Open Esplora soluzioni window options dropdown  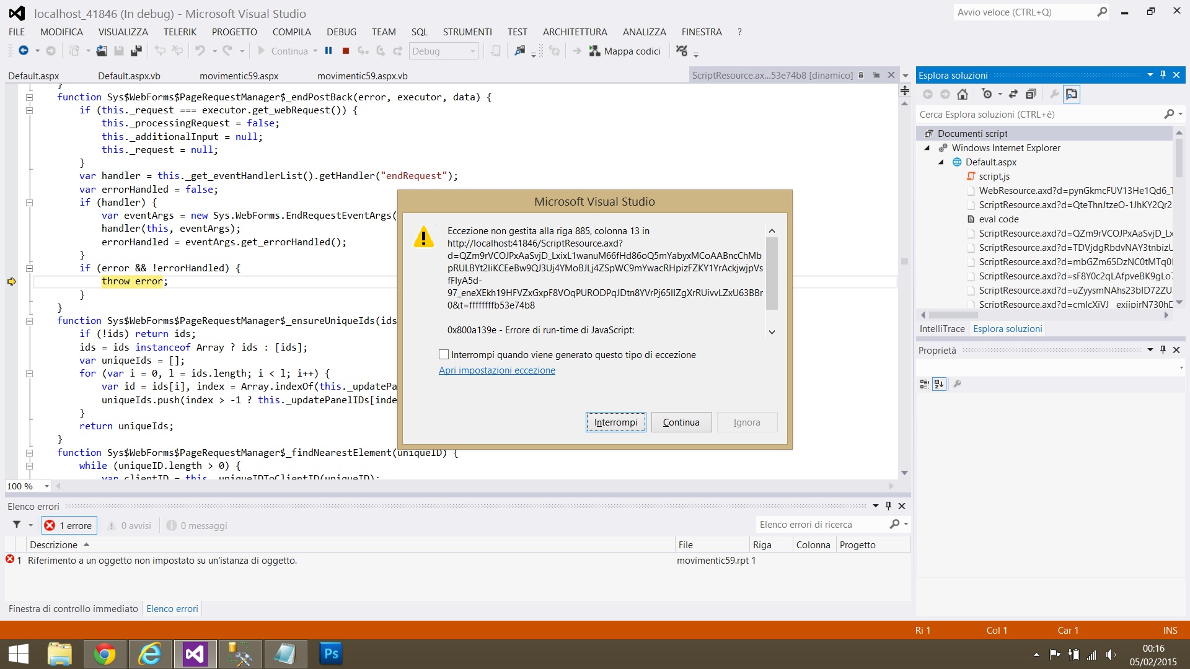pyautogui.click(x=1150, y=75)
